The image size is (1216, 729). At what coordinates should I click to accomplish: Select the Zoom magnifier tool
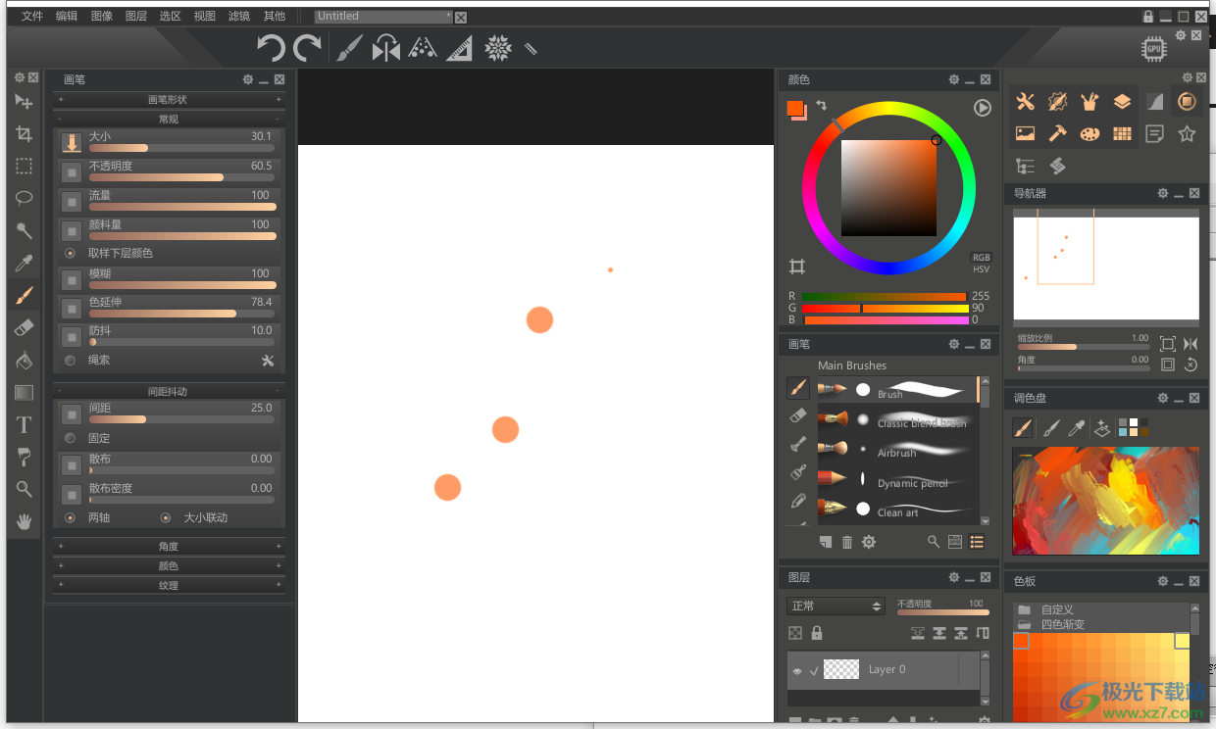[x=25, y=489]
